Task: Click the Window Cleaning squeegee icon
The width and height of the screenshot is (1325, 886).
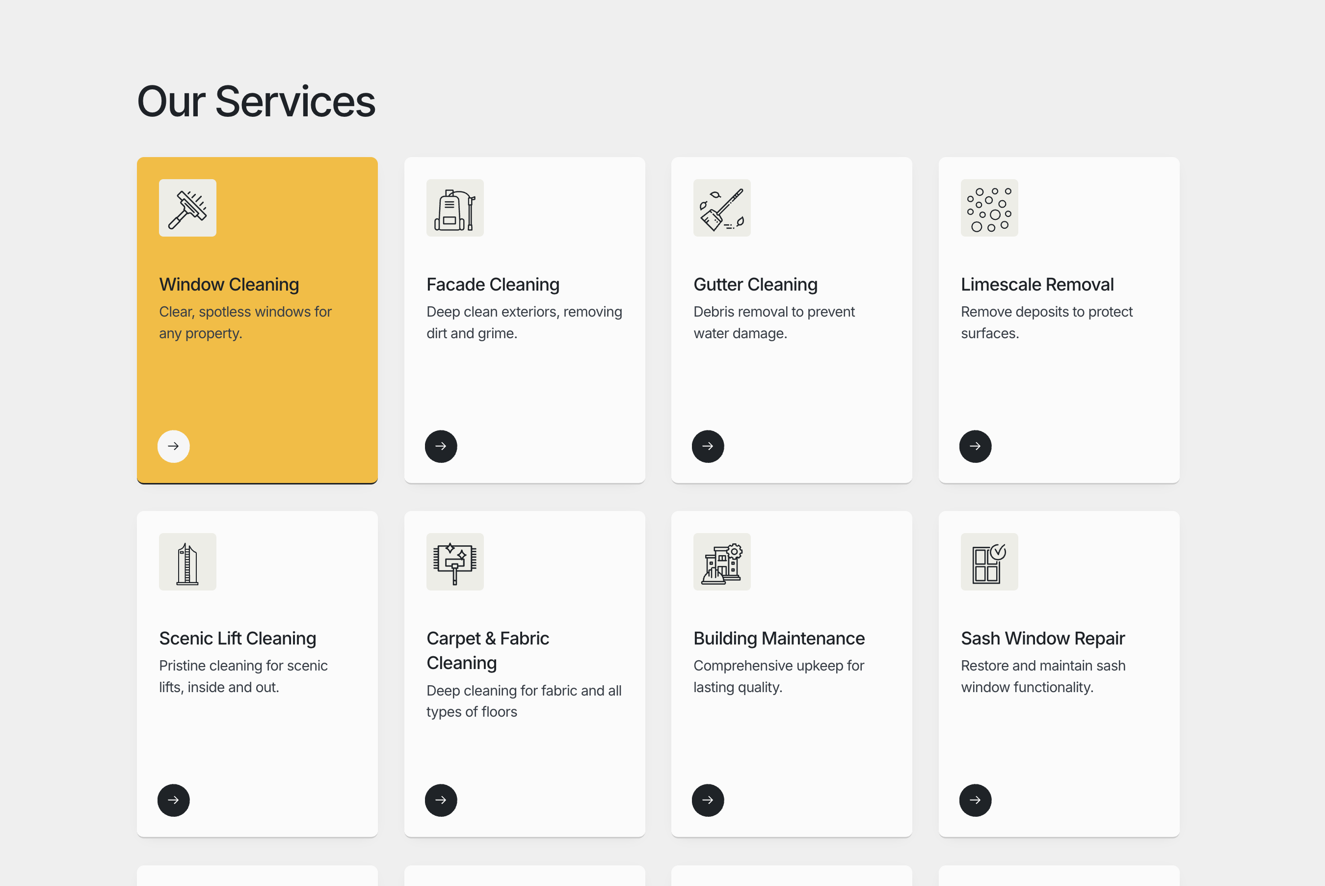Action: pyautogui.click(x=187, y=208)
